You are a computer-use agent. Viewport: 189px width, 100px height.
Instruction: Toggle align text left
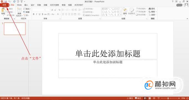pos(63,14)
